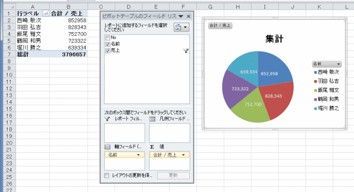Select legend entry 堀川 勝之

(327, 108)
